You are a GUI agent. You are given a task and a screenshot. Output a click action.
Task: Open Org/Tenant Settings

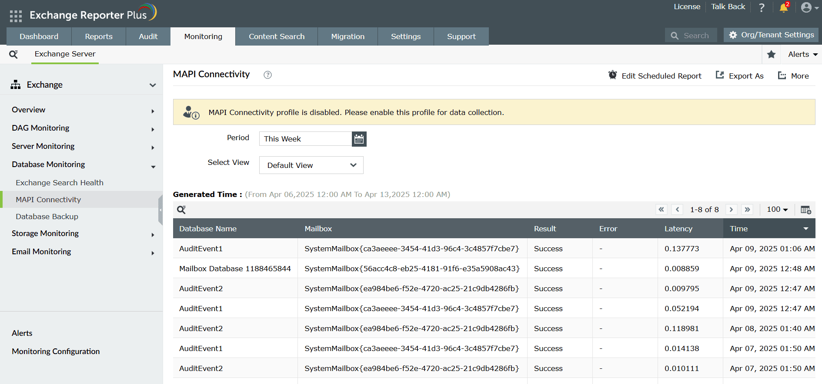coord(771,35)
